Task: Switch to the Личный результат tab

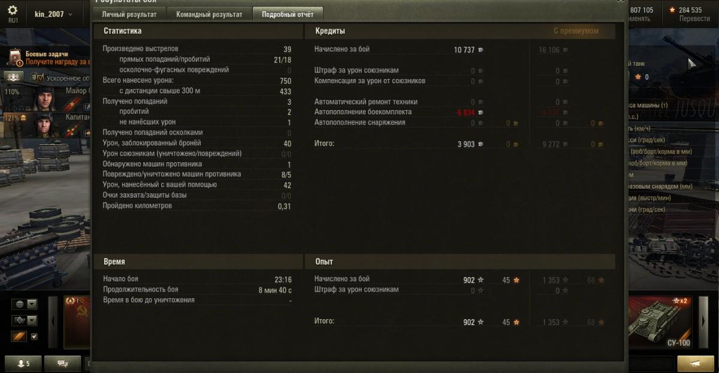Action: coord(129,14)
